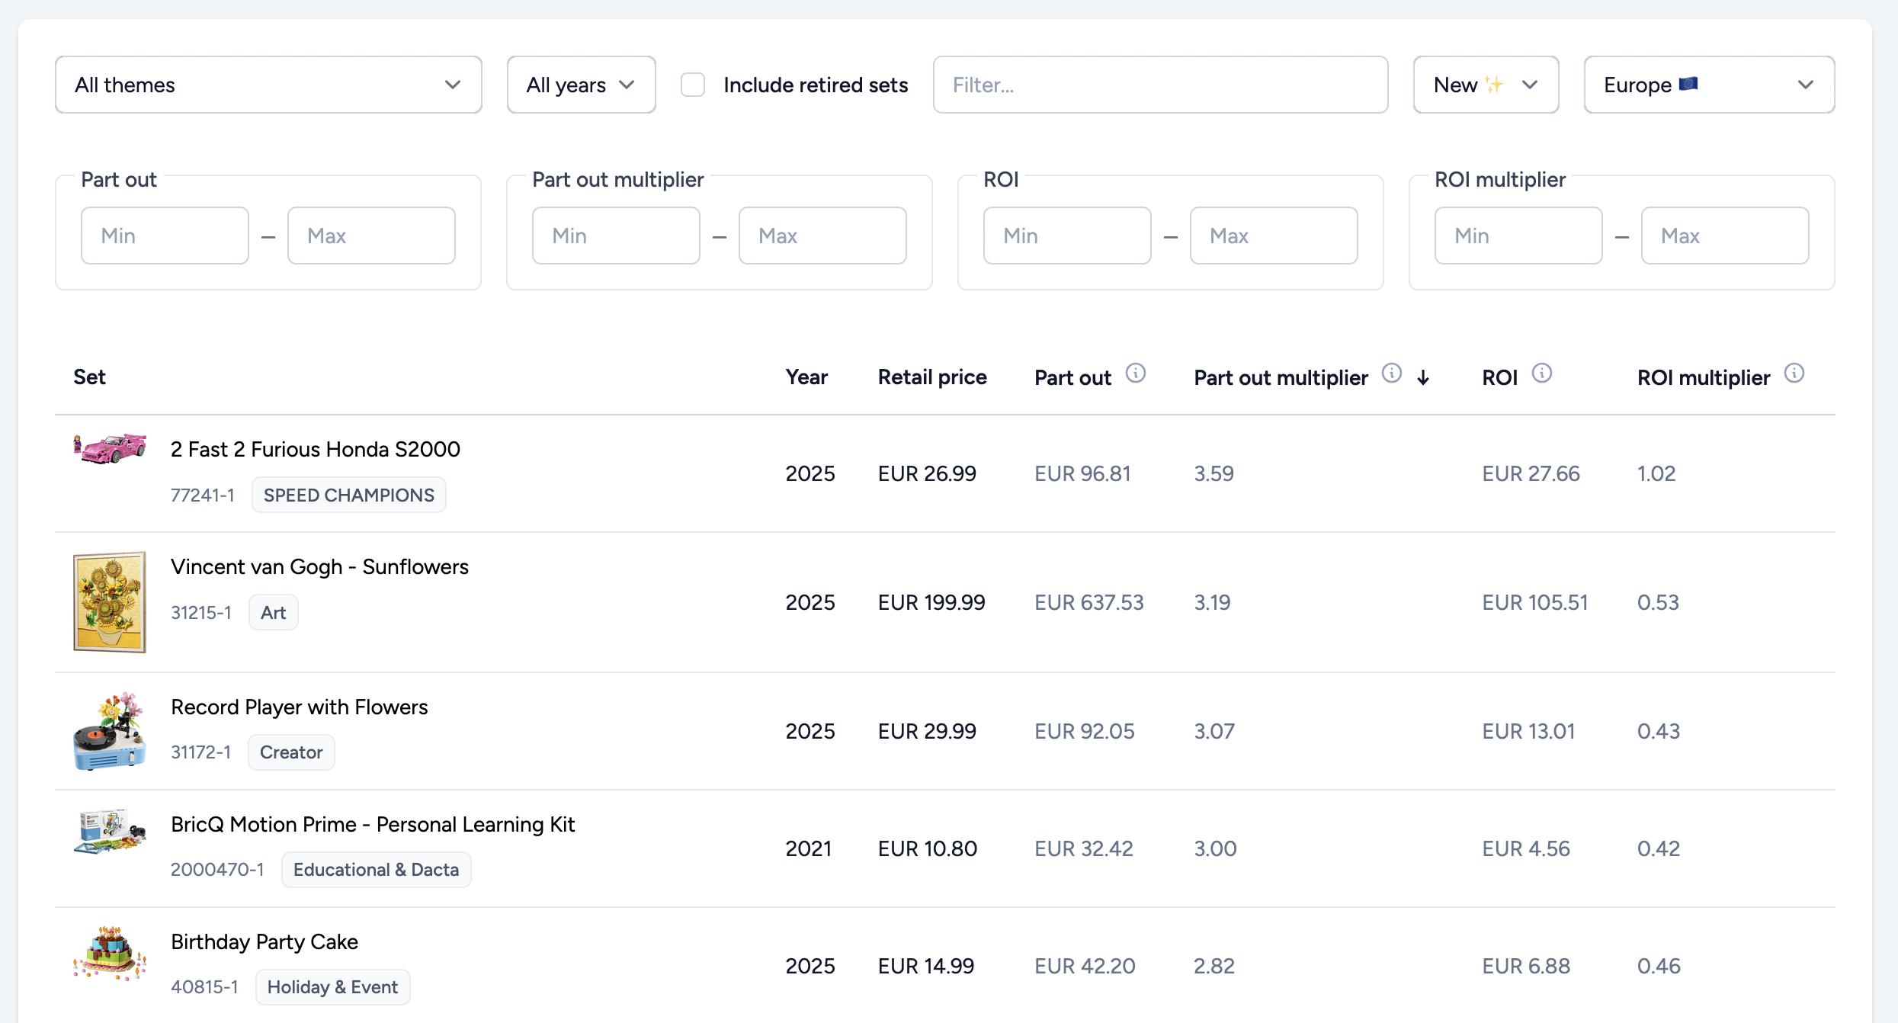
Task: Click set number 31215-1
Action: (201, 612)
